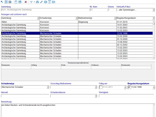Select the Akten row in the list
Screen dimensions: 156x117
(77, 22)
